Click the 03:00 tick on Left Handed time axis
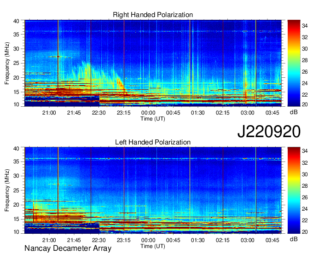 [248, 240]
